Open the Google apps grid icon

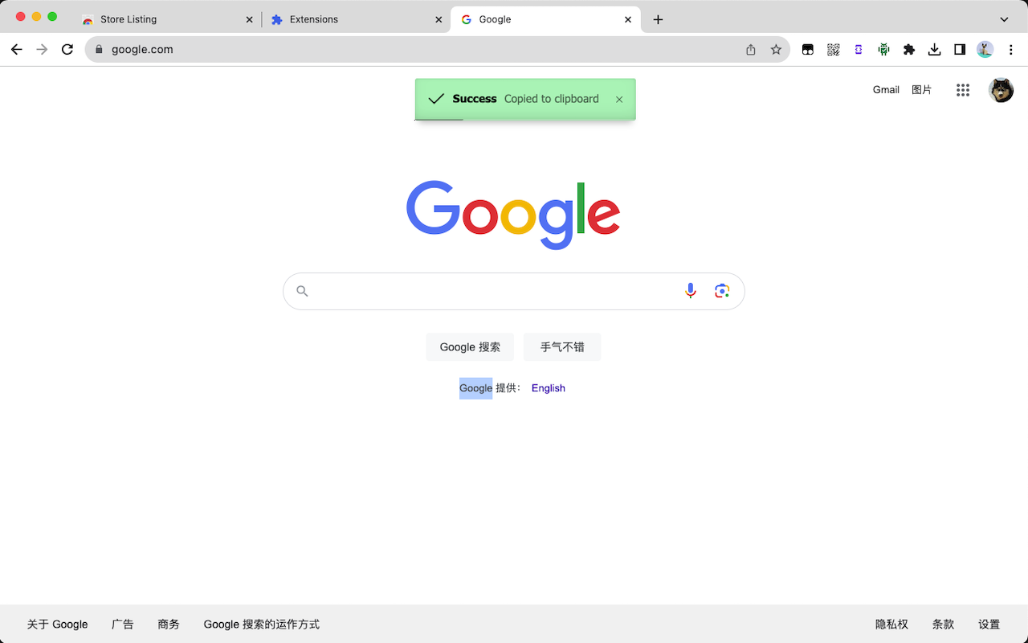(x=963, y=90)
